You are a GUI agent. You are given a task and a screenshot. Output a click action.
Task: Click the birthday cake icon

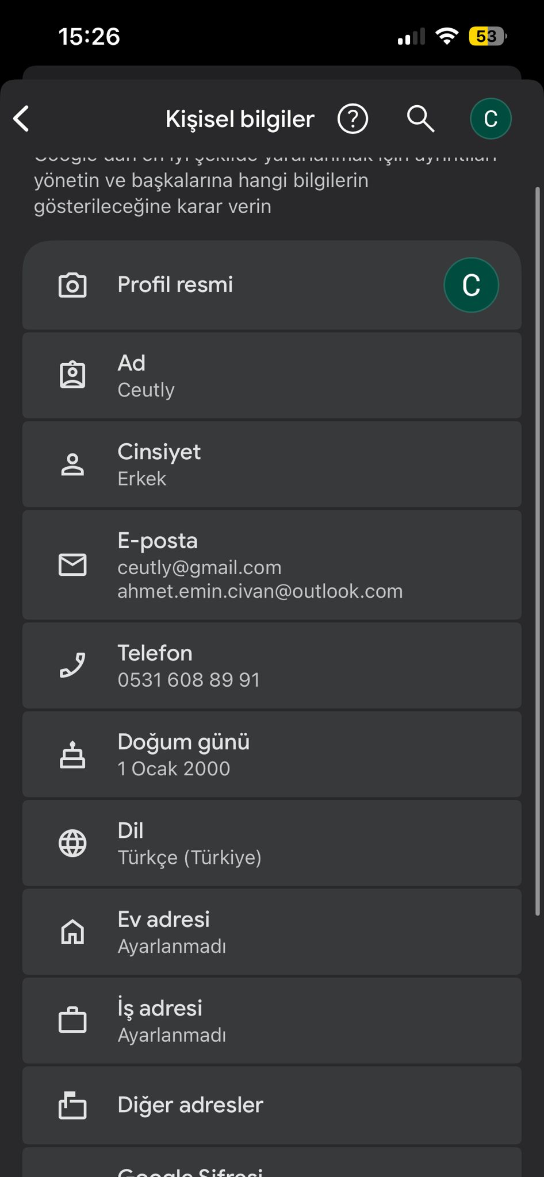point(72,755)
